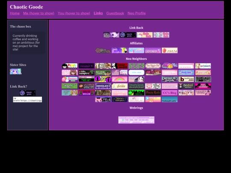
Task: Open the 'You (hover to show)' link
Action: [x=74, y=13]
